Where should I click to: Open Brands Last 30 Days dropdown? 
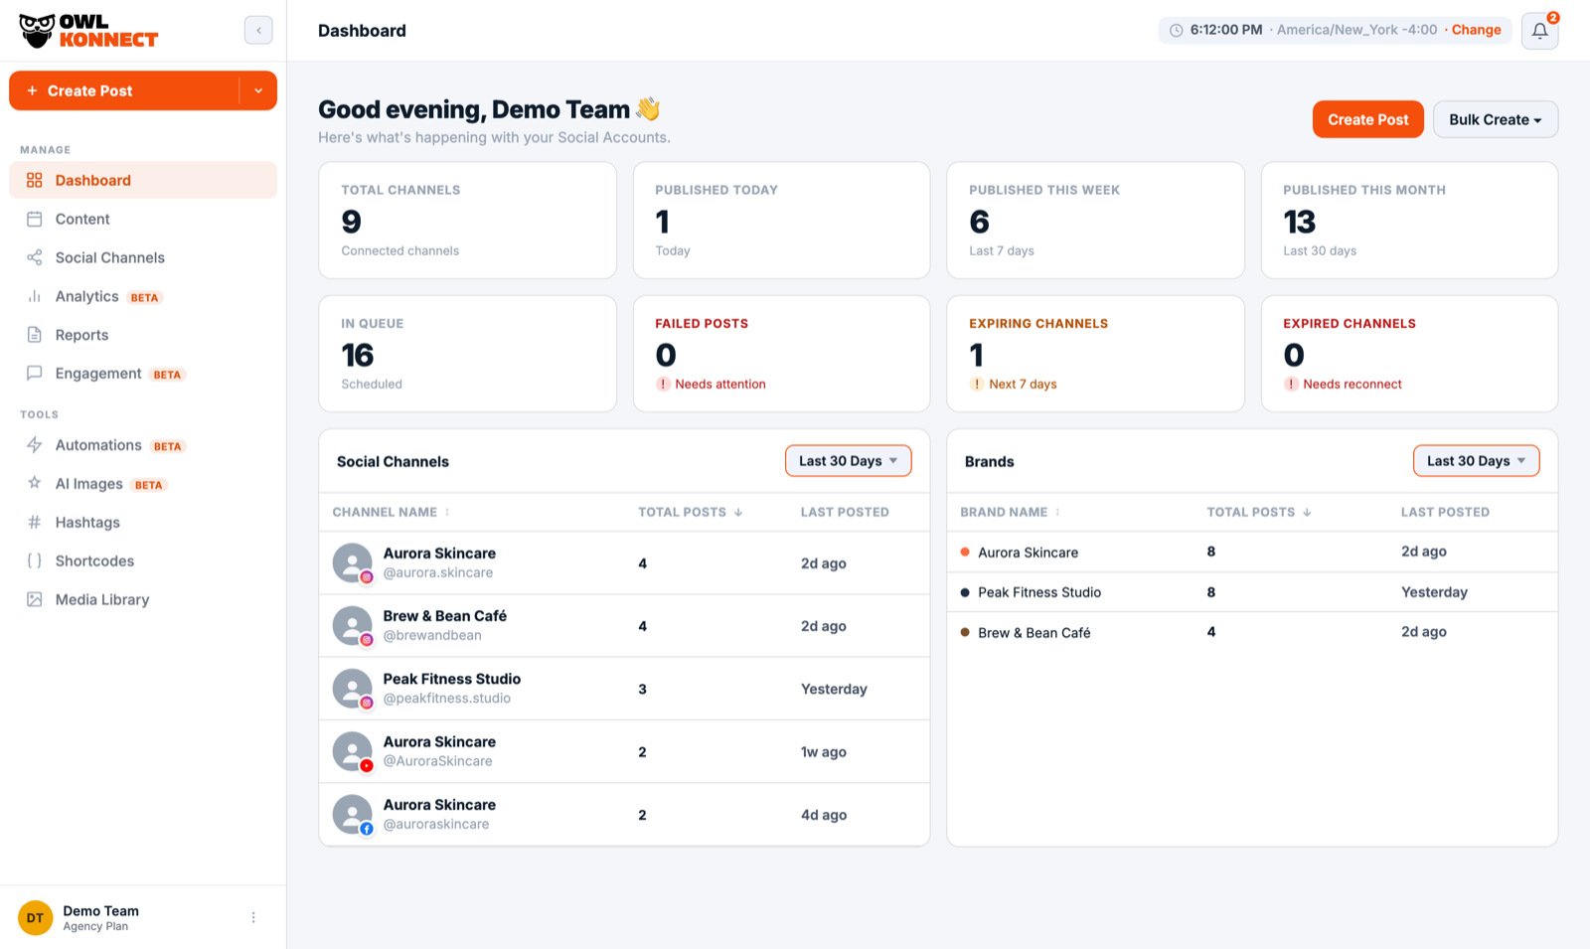pos(1476,461)
